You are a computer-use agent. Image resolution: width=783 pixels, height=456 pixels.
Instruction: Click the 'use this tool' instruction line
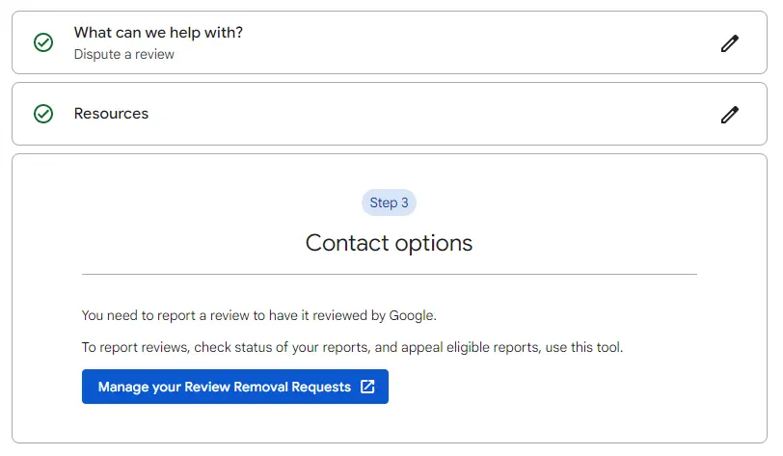[352, 347]
